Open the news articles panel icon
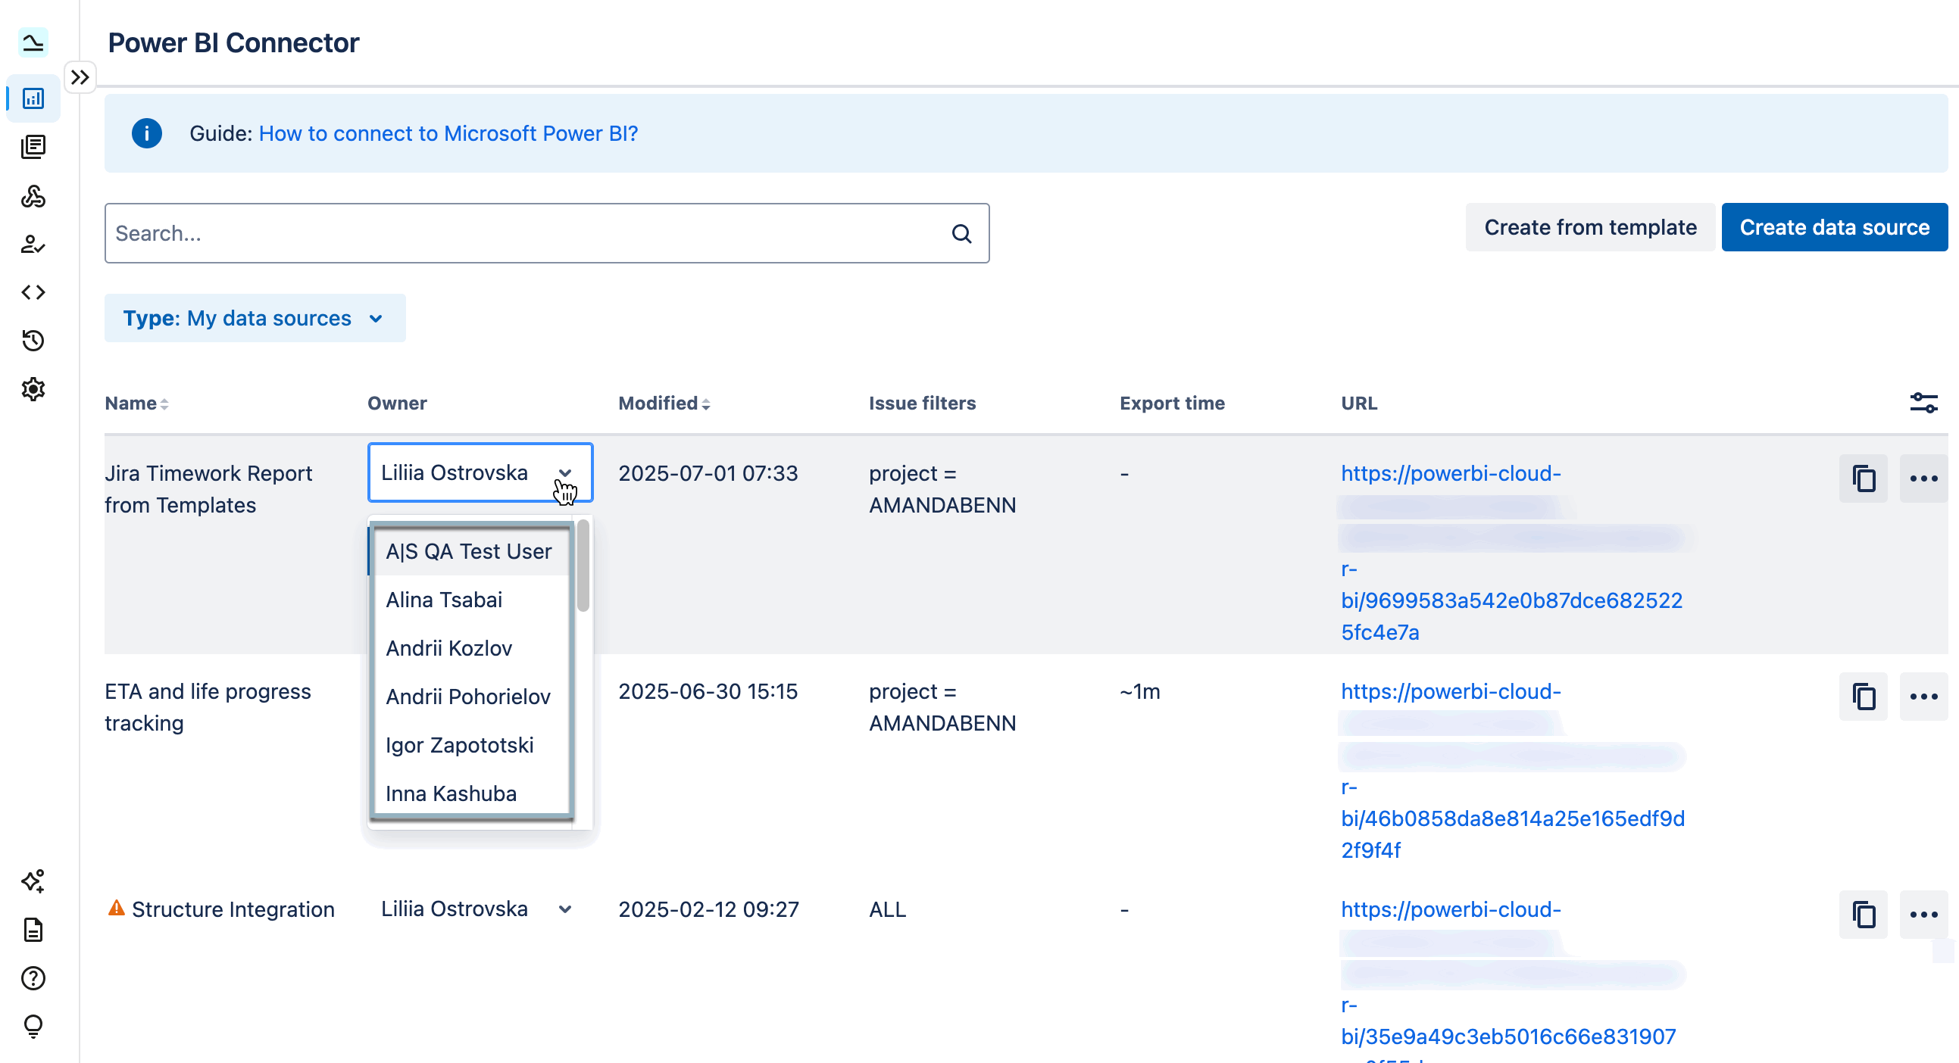The width and height of the screenshot is (1959, 1063). 33,146
